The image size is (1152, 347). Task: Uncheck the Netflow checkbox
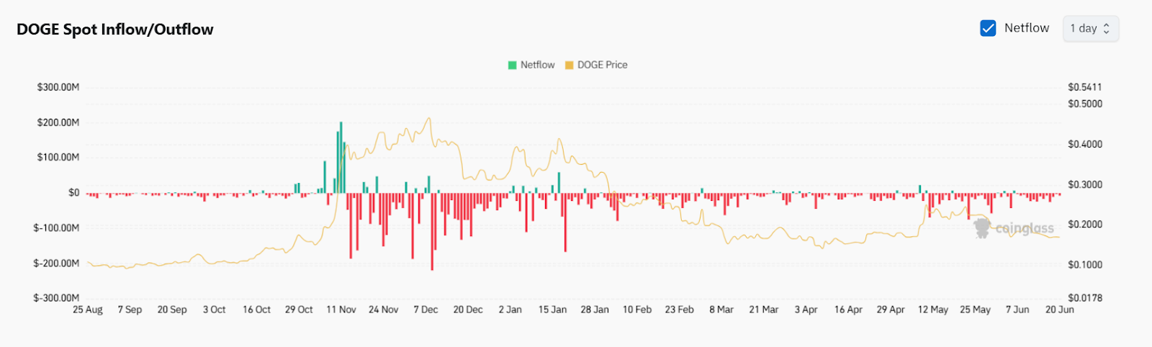coord(988,28)
